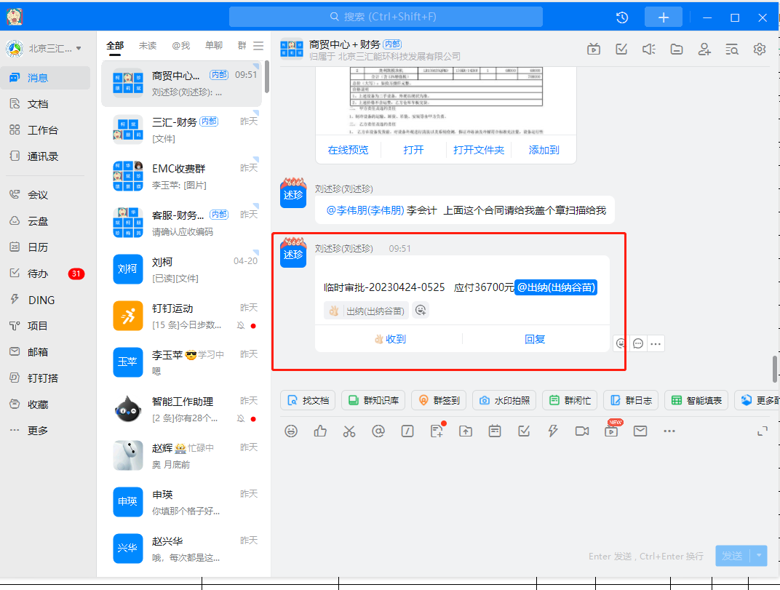Switch to the 未读 tab

(148, 46)
